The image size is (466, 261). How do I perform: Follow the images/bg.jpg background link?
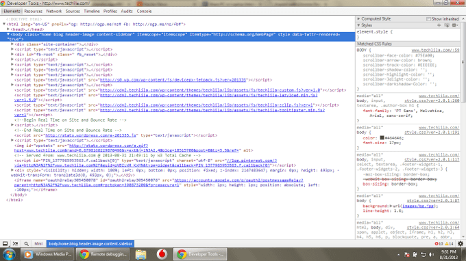coord(418,206)
